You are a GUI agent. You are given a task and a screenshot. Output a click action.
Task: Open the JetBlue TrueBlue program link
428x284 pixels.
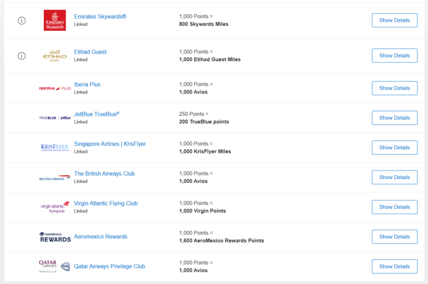pos(96,114)
